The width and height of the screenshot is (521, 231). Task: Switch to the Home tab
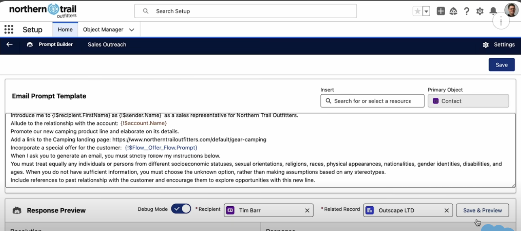click(65, 30)
